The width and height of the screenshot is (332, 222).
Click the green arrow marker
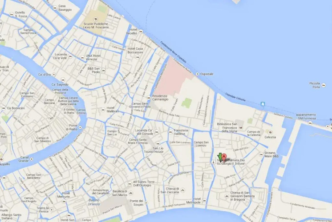click(220, 157)
